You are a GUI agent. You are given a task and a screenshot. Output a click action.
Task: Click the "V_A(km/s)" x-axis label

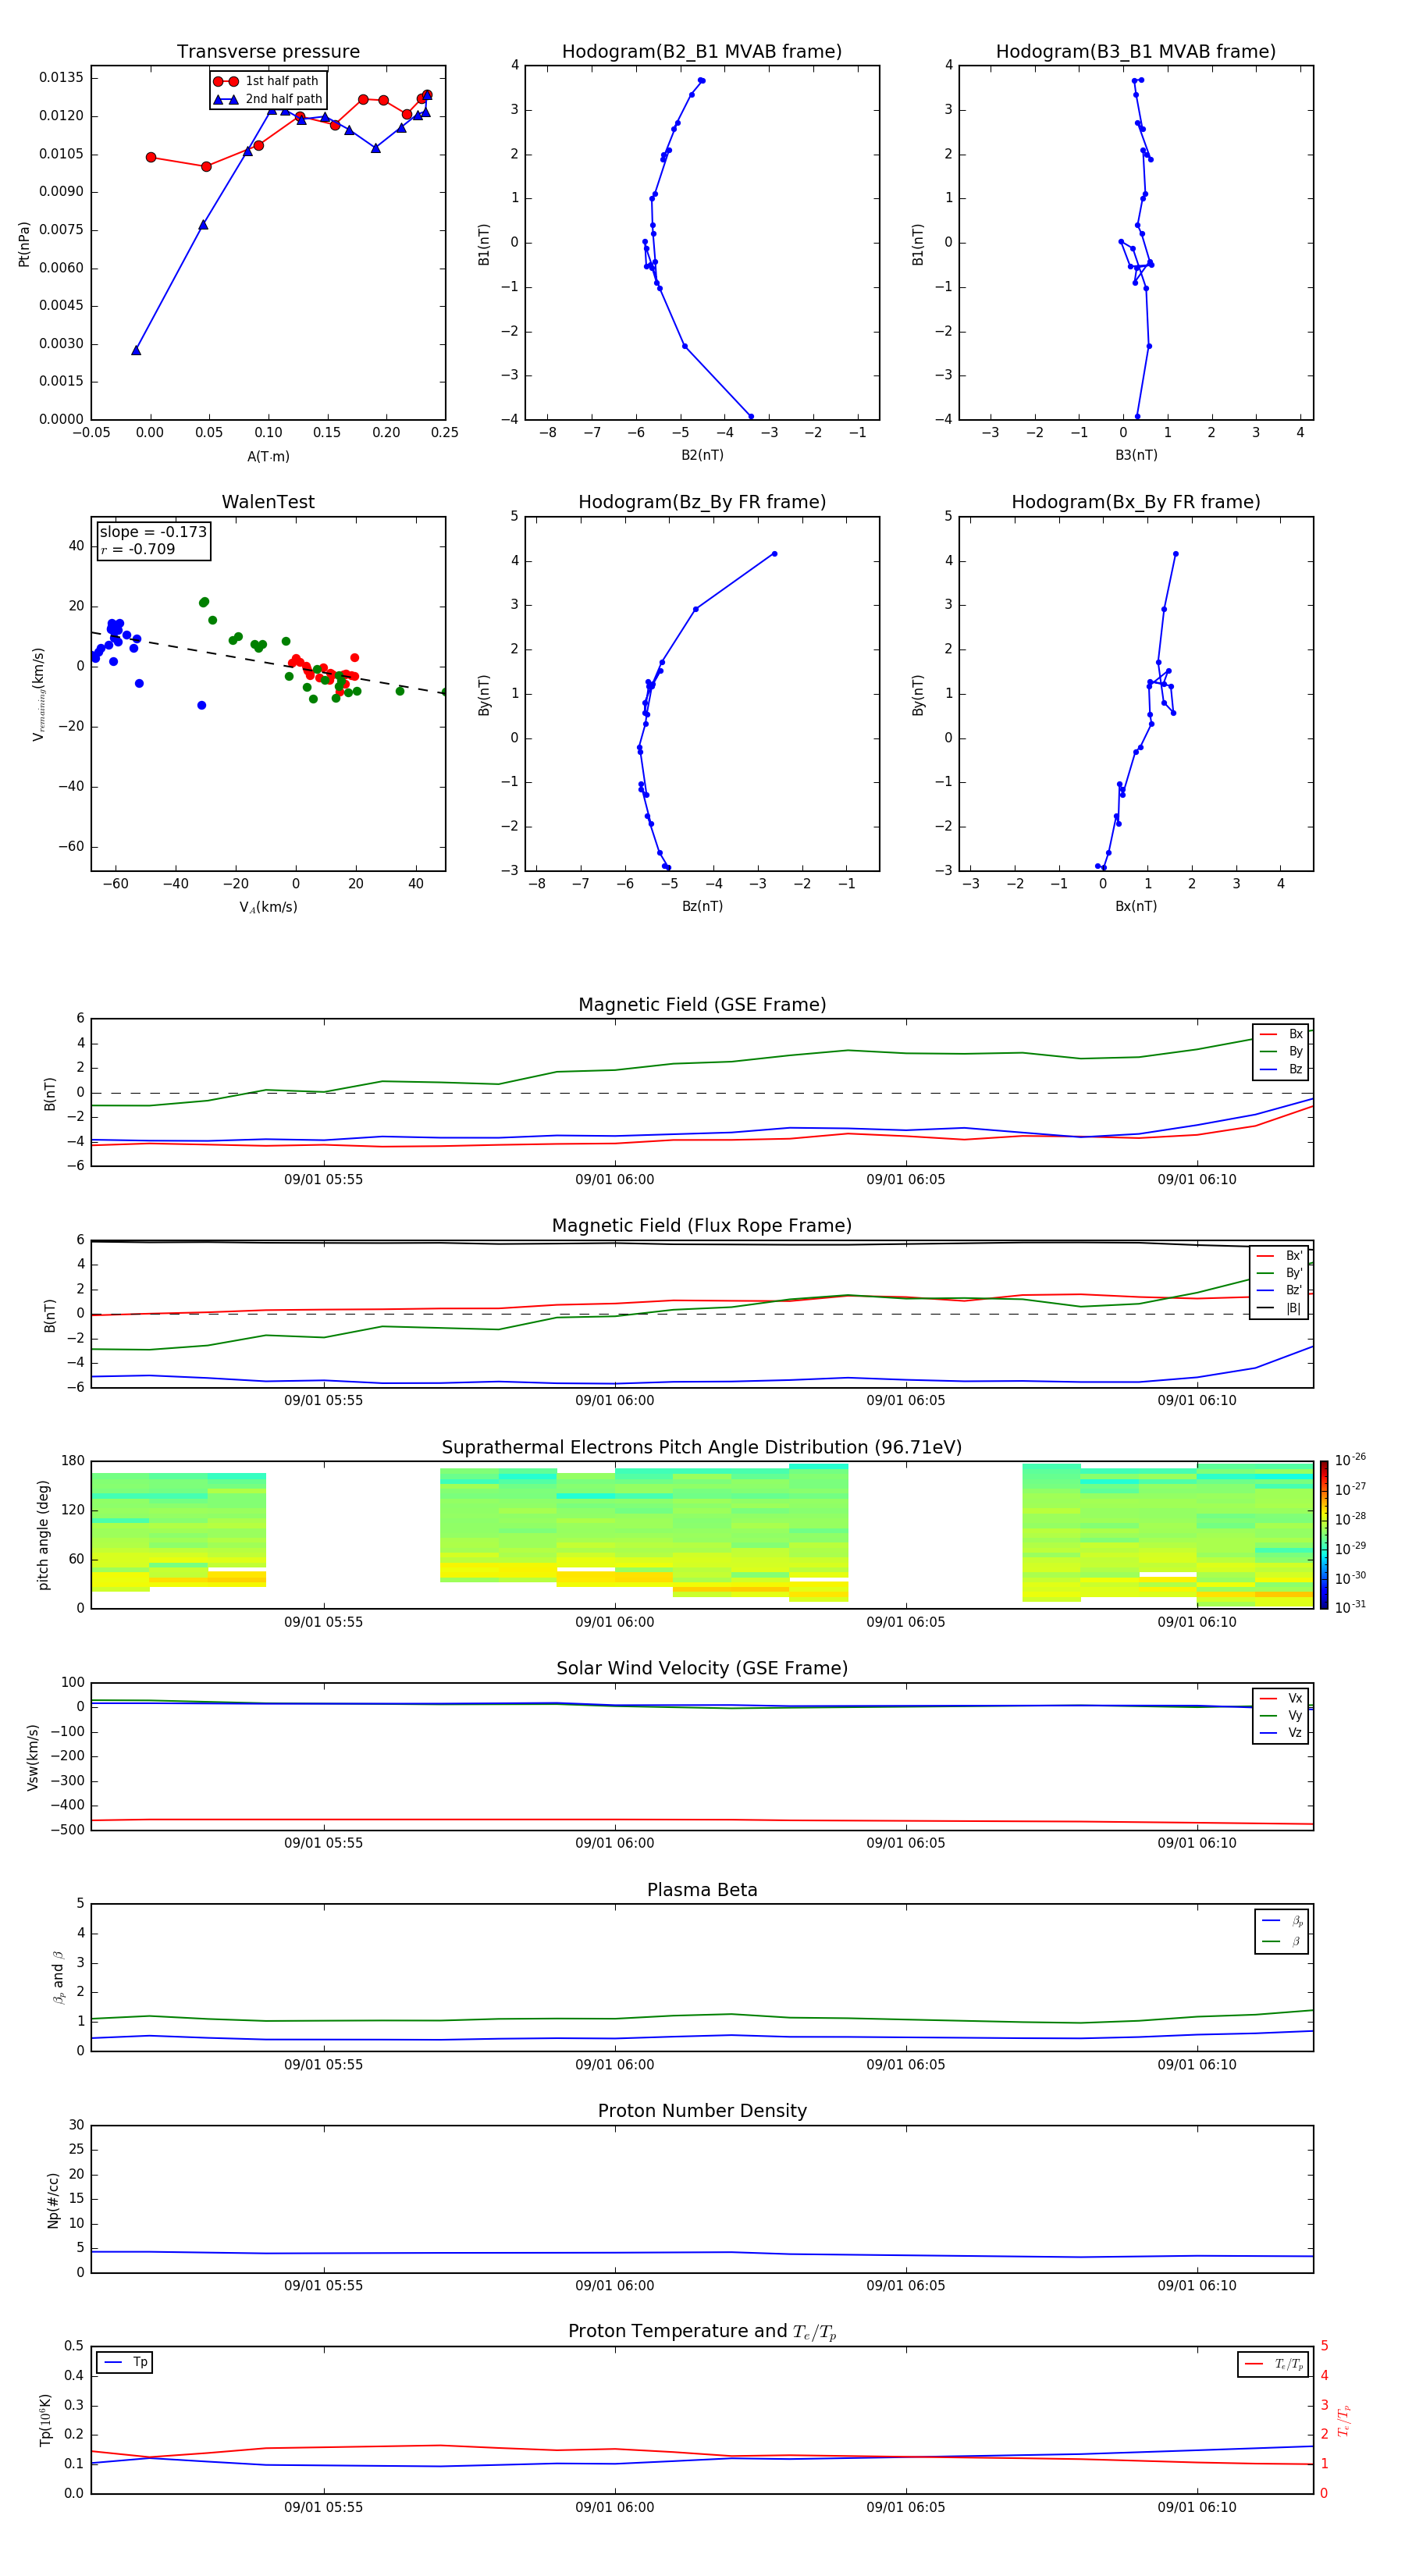coord(268,907)
